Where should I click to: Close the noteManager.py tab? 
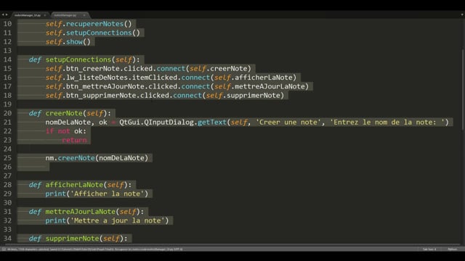click(84, 15)
